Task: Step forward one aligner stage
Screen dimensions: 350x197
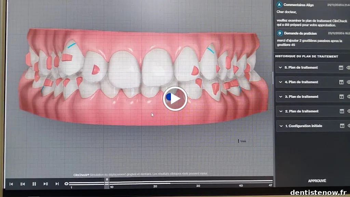Action: [45, 184]
